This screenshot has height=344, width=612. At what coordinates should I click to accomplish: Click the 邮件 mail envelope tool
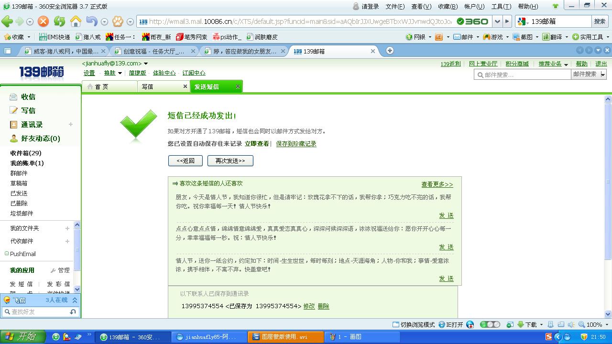pyautogui.click(x=463, y=37)
